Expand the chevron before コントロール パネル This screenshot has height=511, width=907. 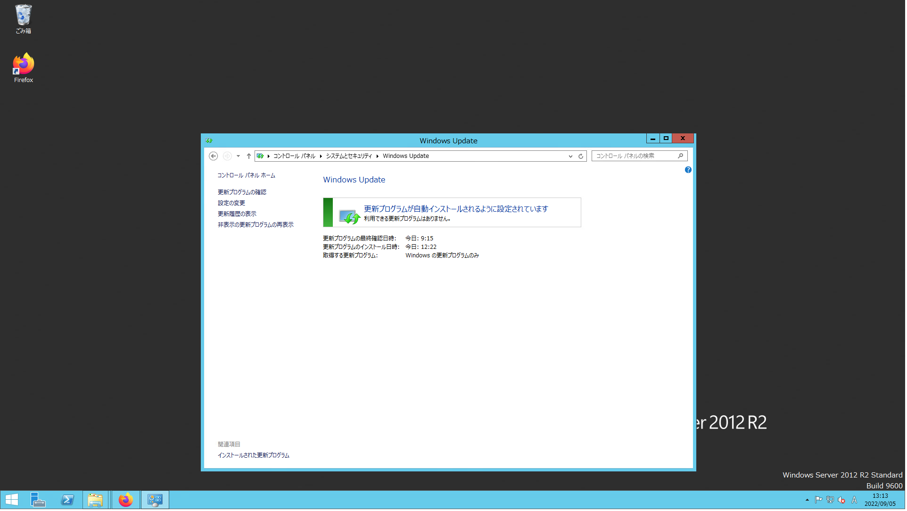click(x=269, y=157)
